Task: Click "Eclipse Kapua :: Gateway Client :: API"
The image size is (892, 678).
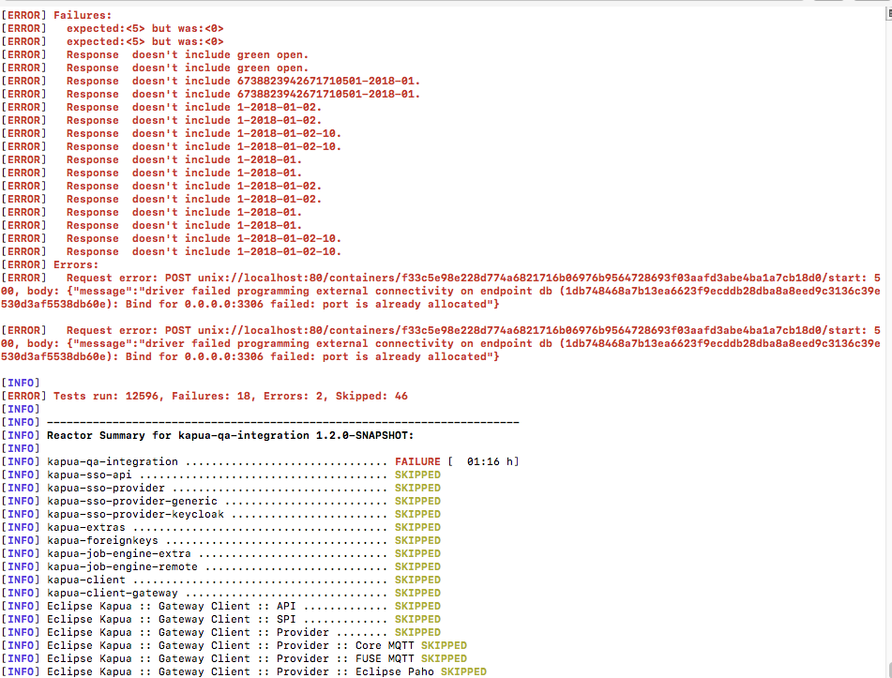Action: [172, 606]
